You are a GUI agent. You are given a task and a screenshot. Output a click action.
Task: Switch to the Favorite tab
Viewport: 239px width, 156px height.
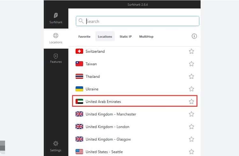[84, 37]
